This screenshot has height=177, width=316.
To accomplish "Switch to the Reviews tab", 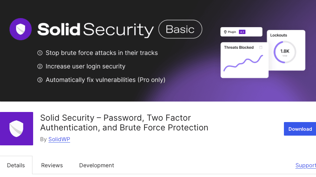I will pyautogui.click(x=52, y=165).
